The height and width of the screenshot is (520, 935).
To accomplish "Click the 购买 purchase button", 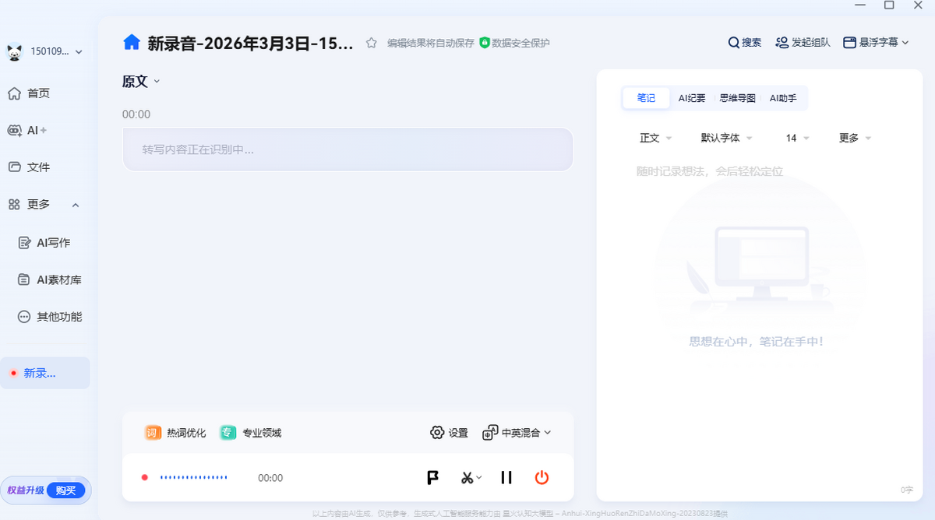I will pos(65,490).
